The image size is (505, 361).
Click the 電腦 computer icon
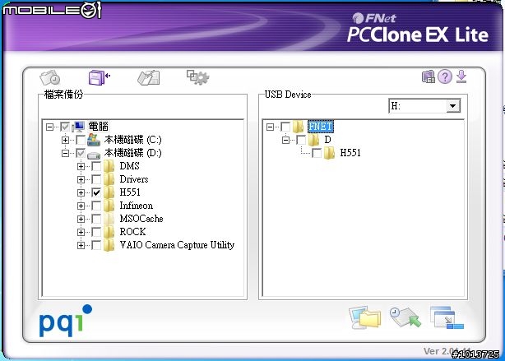coord(79,127)
